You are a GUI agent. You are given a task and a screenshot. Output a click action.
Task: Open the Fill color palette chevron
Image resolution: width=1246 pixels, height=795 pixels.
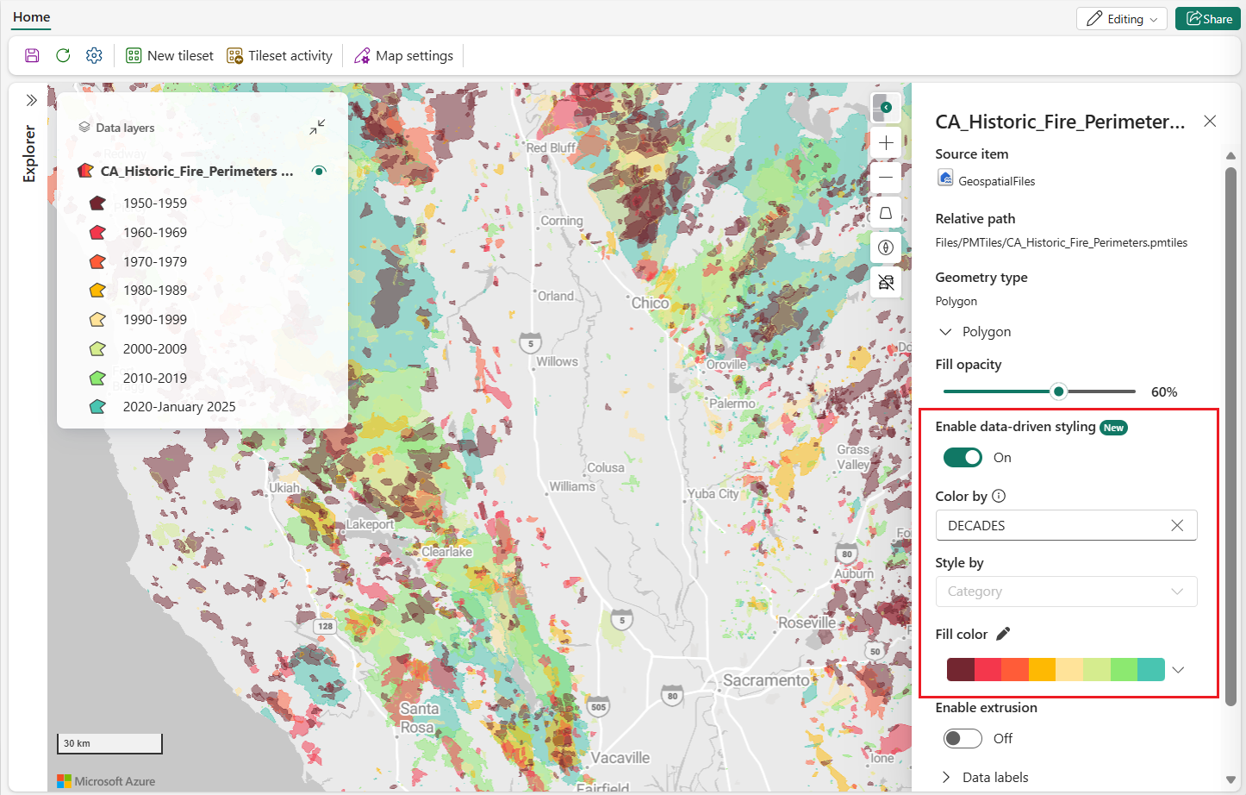[x=1178, y=670]
